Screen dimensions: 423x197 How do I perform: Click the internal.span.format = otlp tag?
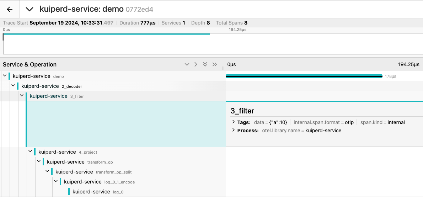point(323,123)
